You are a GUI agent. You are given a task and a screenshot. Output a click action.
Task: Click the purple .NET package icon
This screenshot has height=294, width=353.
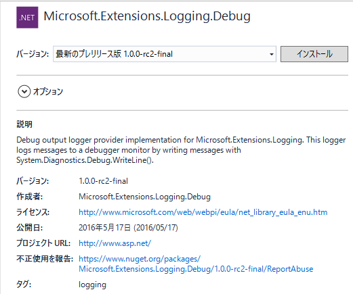coord(27,18)
